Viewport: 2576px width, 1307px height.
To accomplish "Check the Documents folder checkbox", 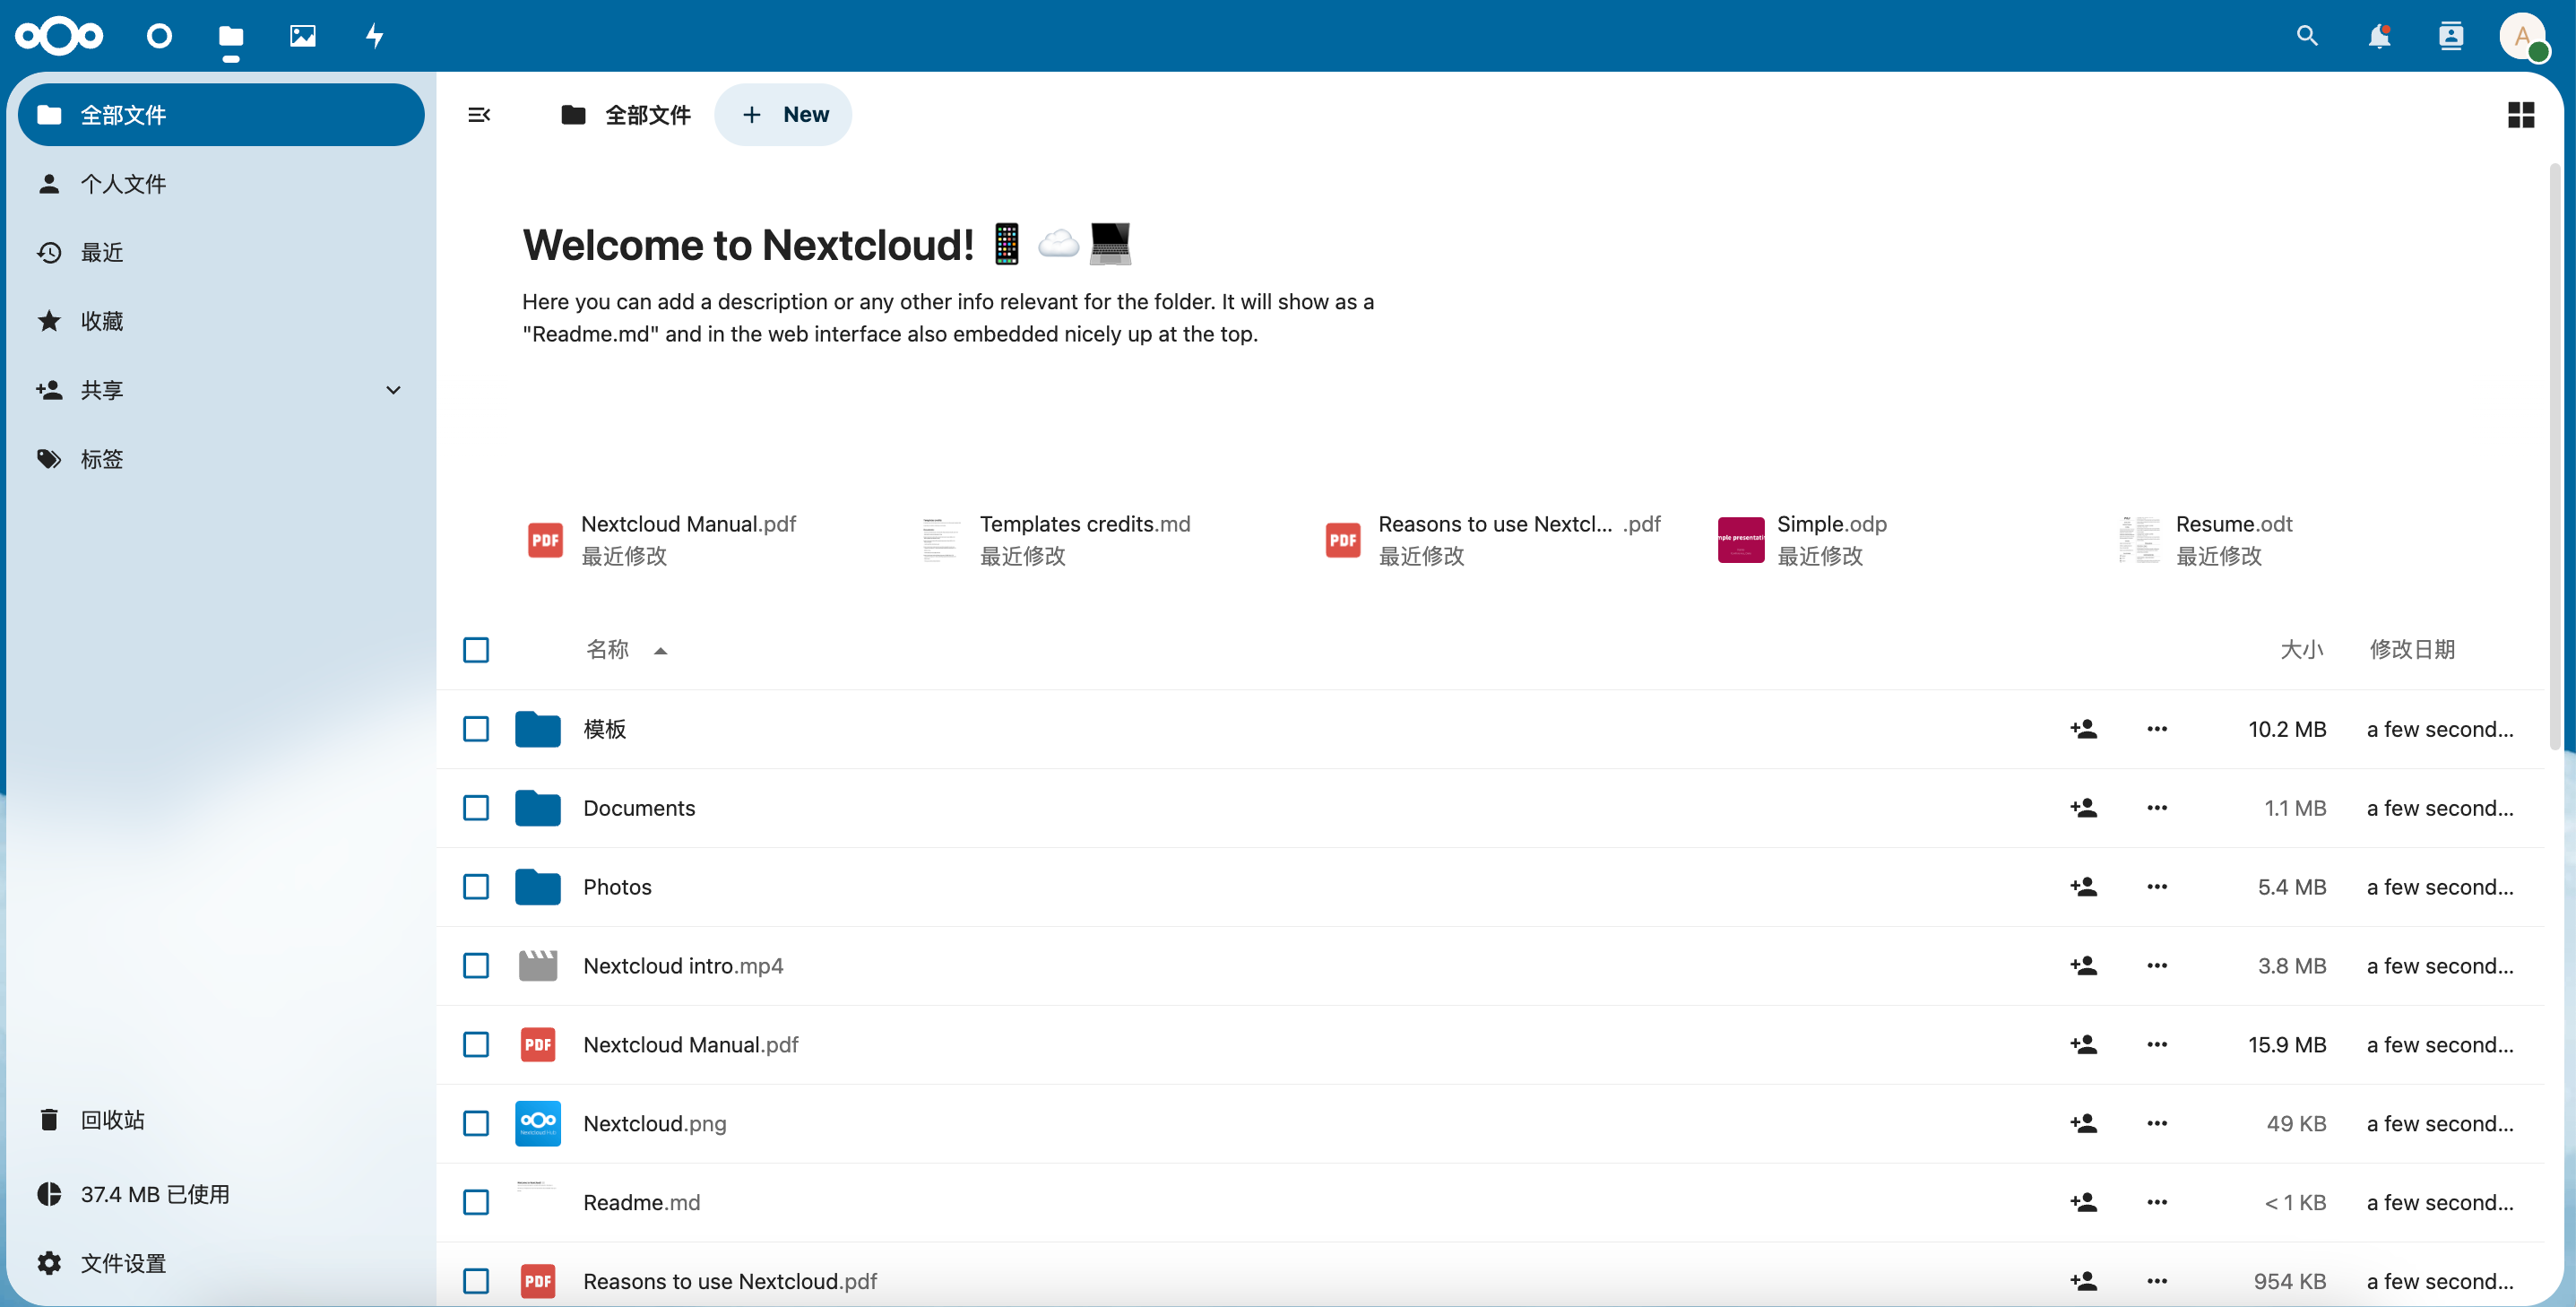I will (476, 808).
